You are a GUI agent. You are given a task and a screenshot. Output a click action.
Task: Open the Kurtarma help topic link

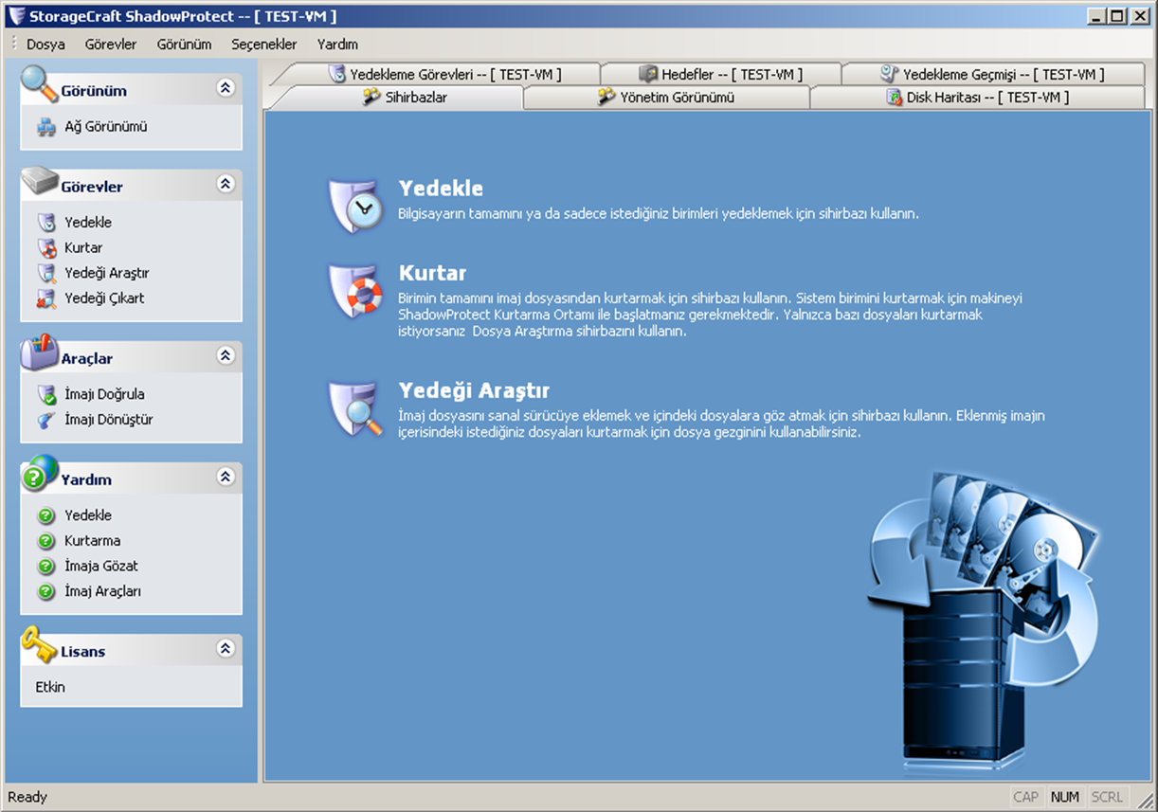point(92,541)
